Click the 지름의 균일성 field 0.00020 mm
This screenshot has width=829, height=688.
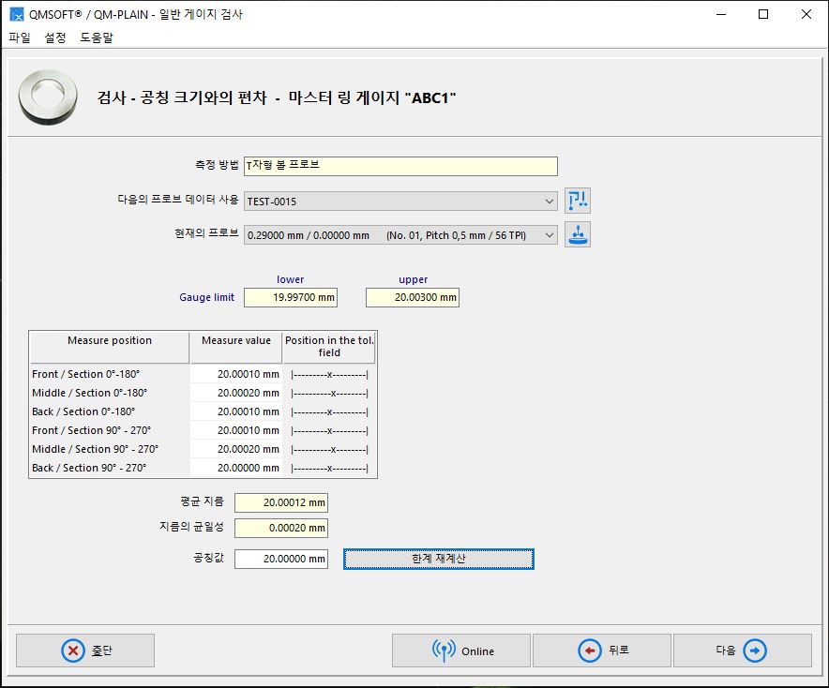(281, 528)
